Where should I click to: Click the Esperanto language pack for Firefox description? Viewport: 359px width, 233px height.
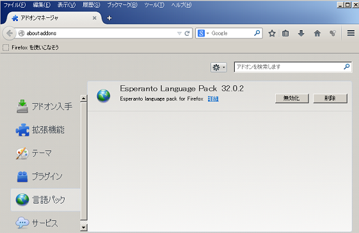161,99
